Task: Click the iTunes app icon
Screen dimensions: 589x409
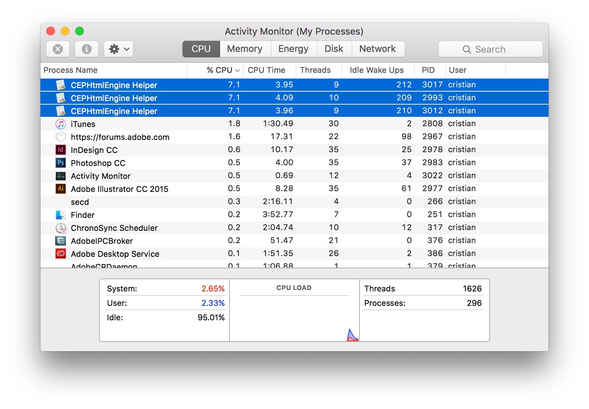Action: pyautogui.click(x=61, y=124)
